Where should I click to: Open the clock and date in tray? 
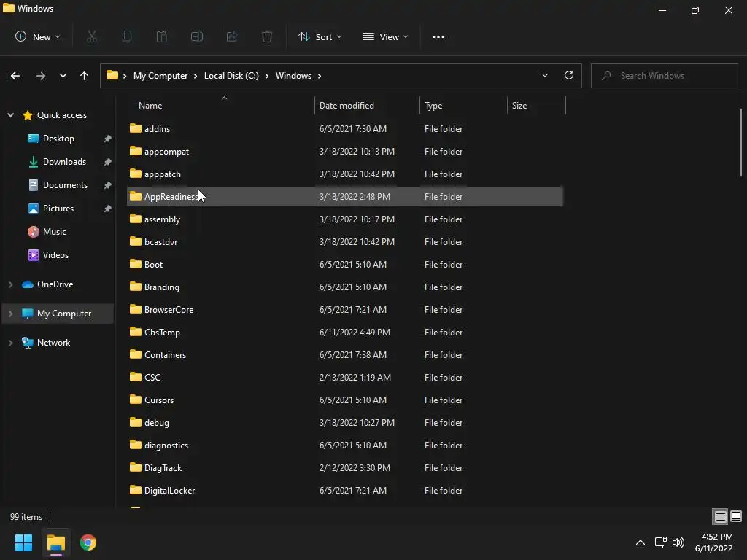pyautogui.click(x=714, y=542)
